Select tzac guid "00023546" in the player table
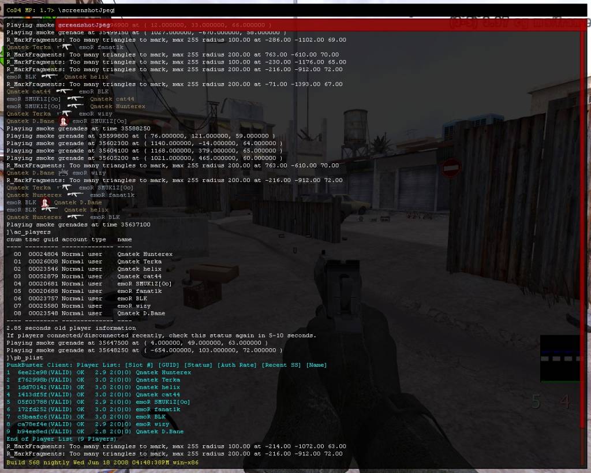Screen dimensions: 591x473 [x=43, y=269]
